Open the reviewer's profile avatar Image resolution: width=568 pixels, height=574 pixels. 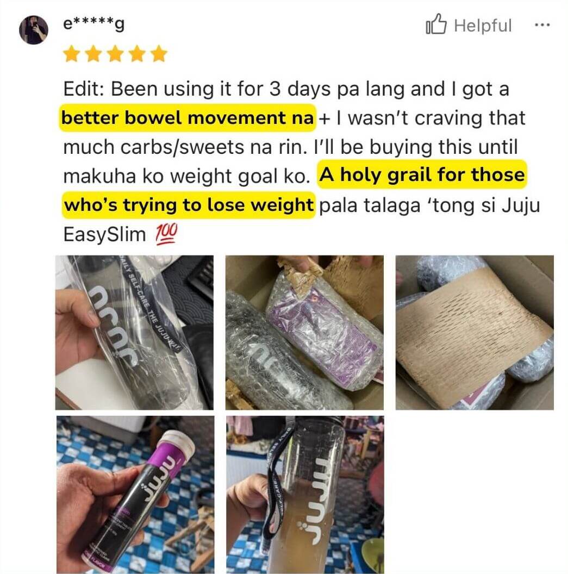coord(34,30)
